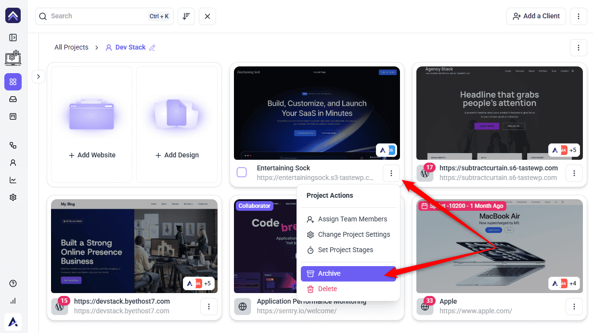Open the user icon in sidebar
Viewport: 593px width, 333px height.
(x=13, y=163)
